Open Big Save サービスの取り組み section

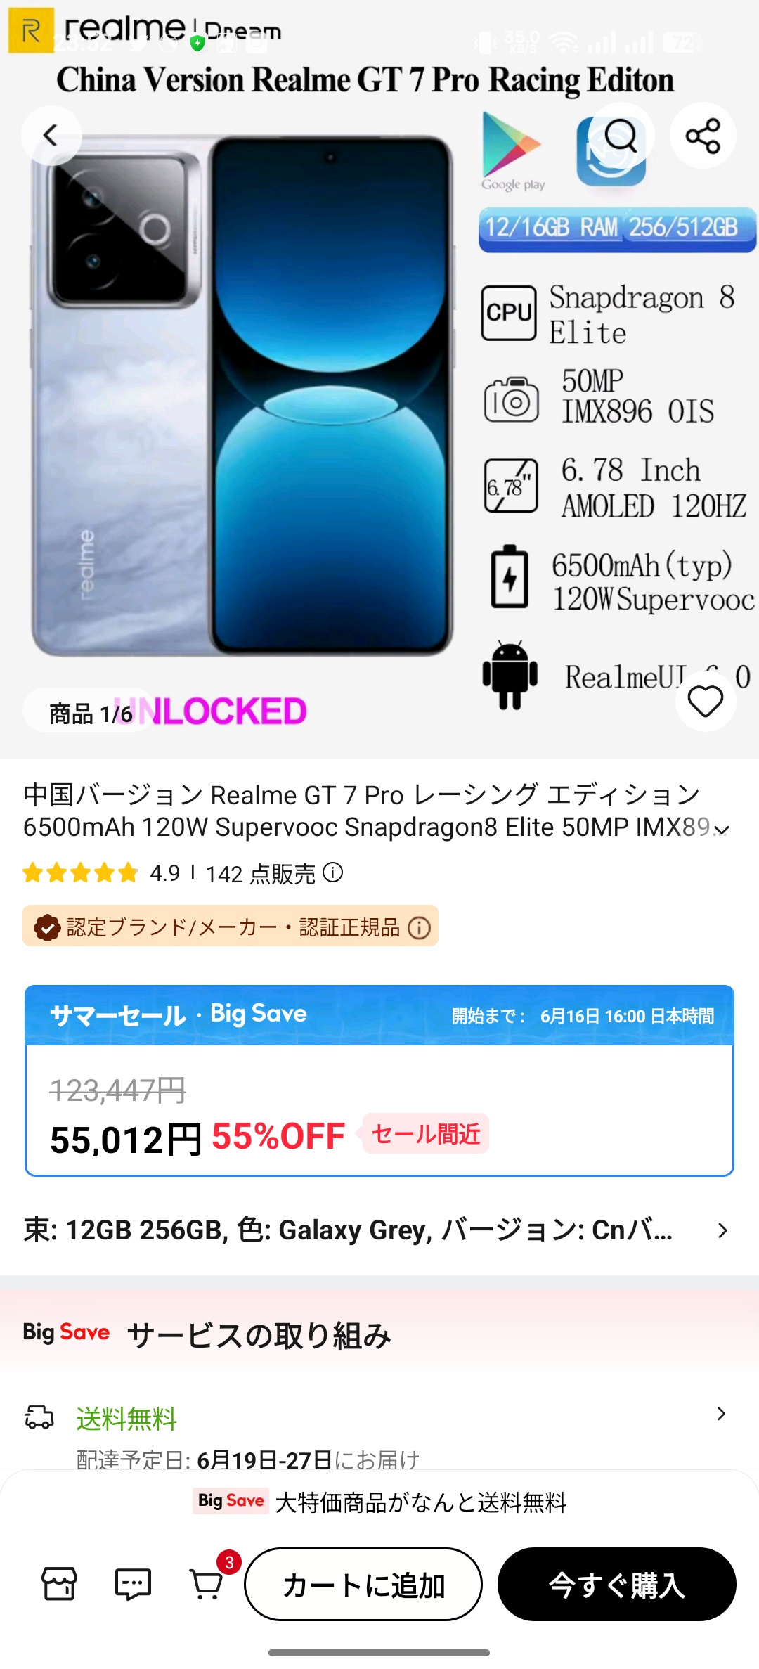click(379, 1334)
